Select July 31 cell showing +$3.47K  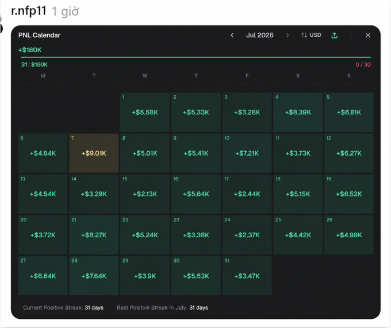[x=247, y=276]
